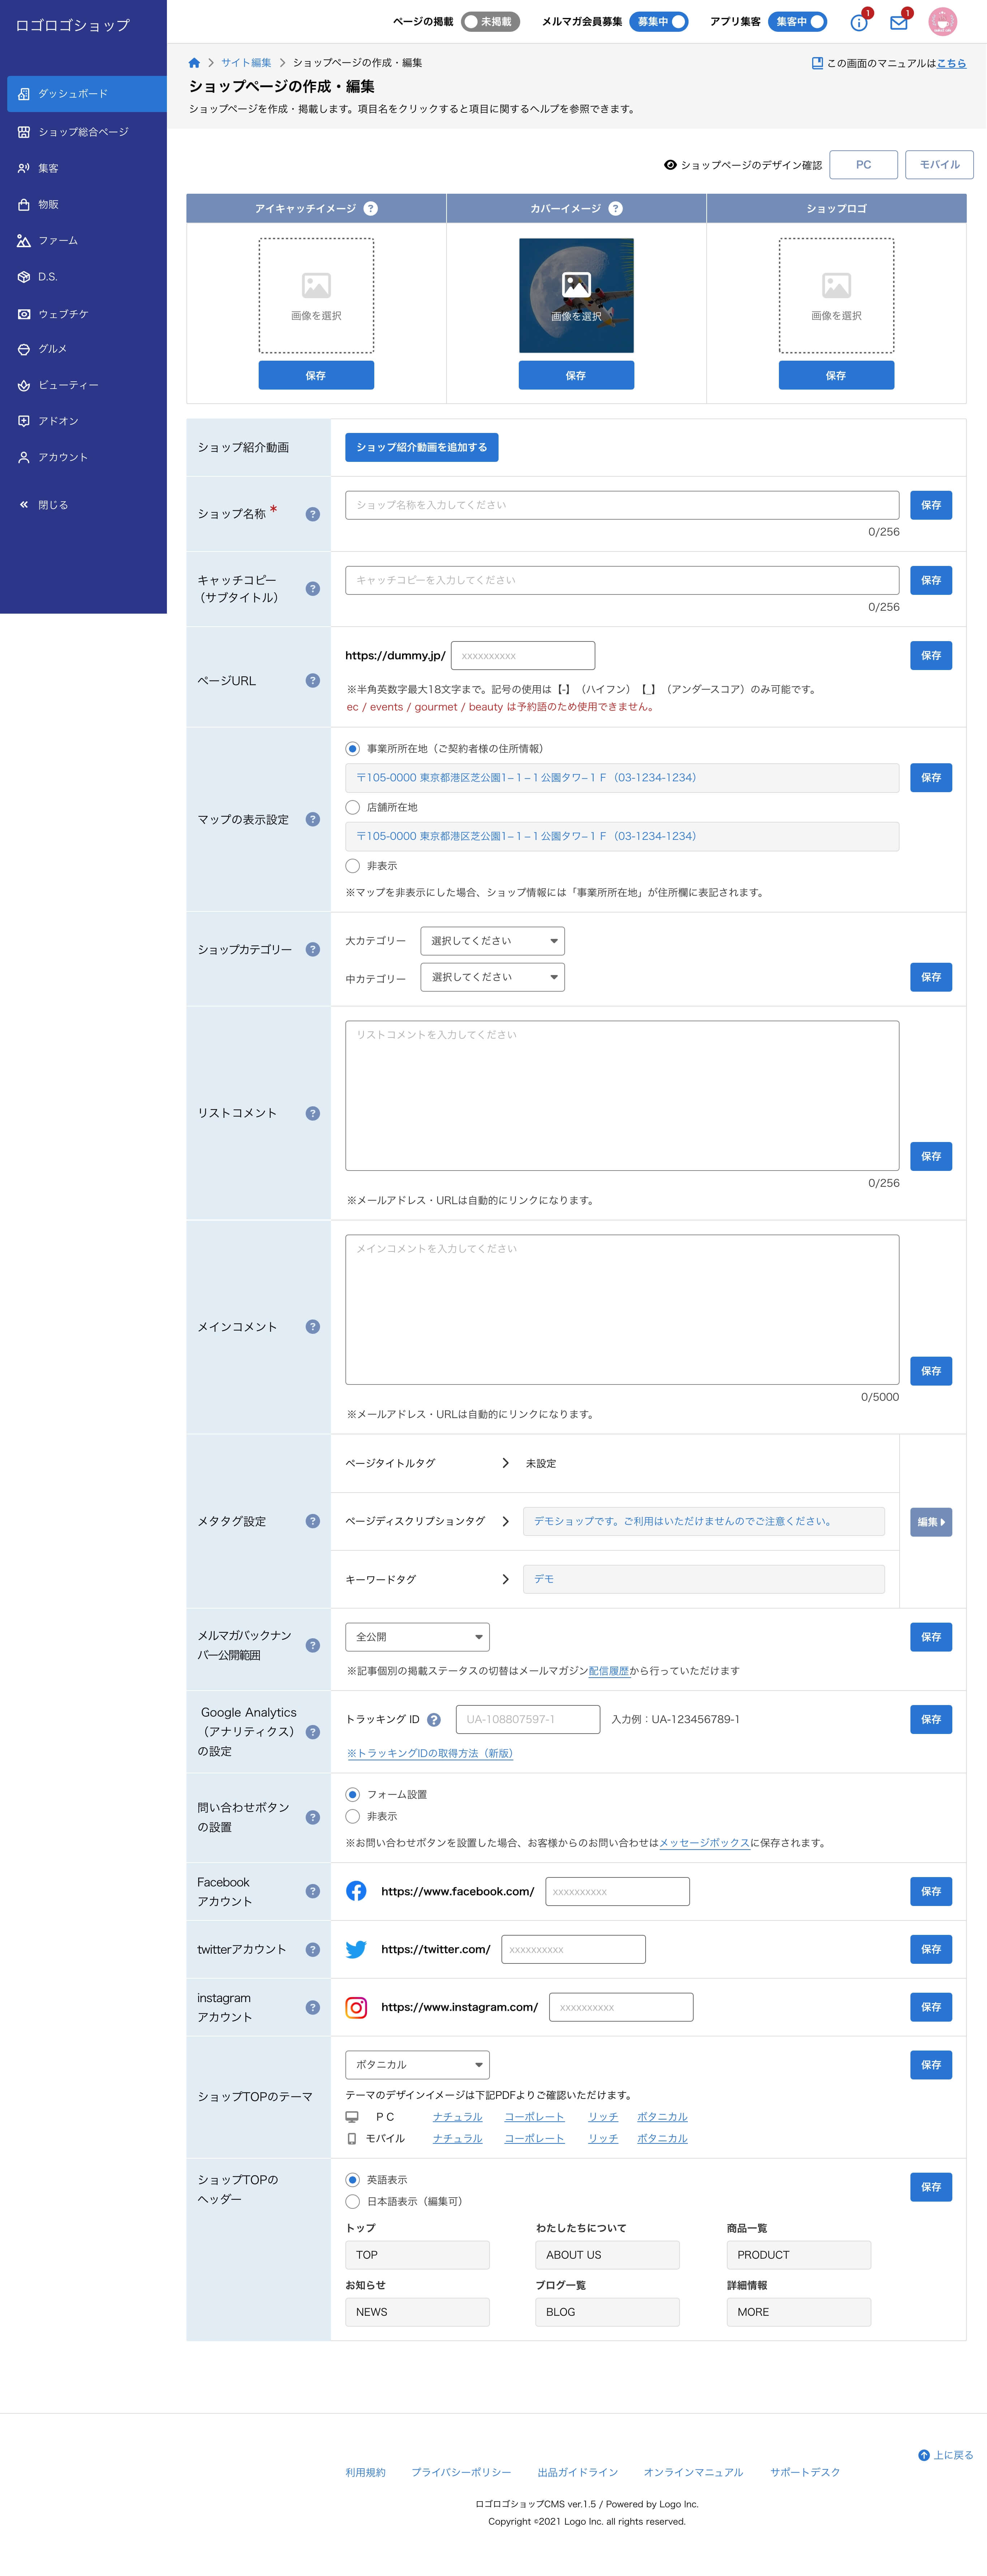Click サイト編集 breadcrumb link
Viewport: 987px width, 2576px height.
point(246,63)
